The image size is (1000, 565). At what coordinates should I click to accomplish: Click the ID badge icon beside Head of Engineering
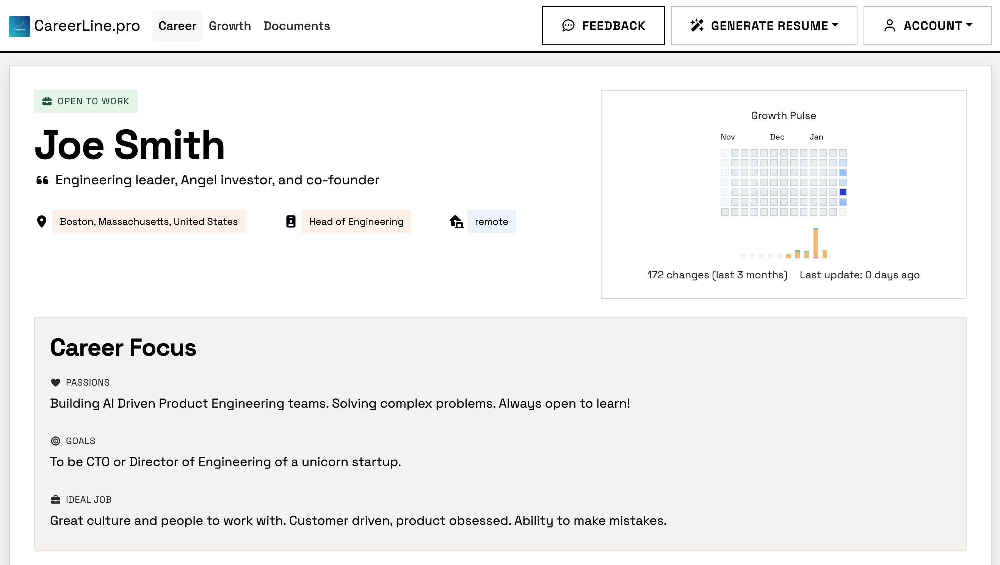(290, 221)
